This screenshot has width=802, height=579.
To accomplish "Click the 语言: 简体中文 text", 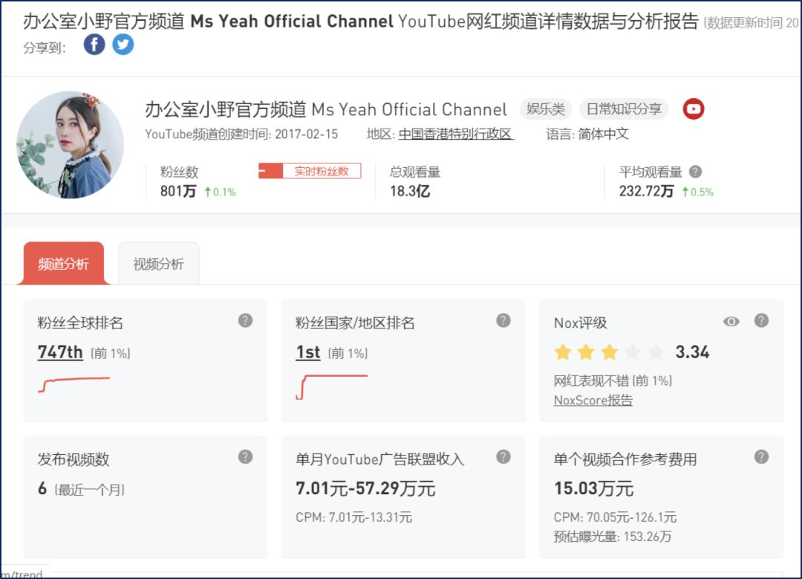I will click(587, 134).
